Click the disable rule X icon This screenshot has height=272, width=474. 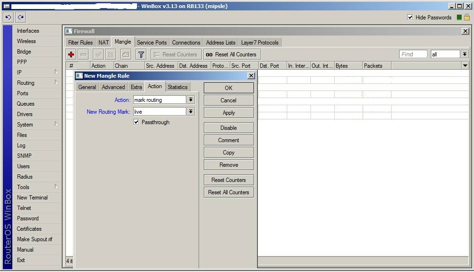[x=110, y=54]
